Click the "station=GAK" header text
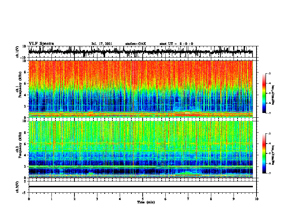289x223 pixels. pyautogui.click(x=136, y=44)
